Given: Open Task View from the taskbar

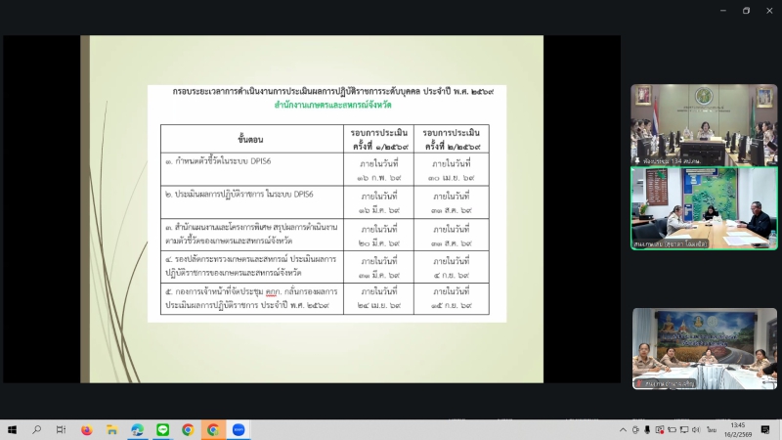Looking at the screenshot, I should pos(61,429).
